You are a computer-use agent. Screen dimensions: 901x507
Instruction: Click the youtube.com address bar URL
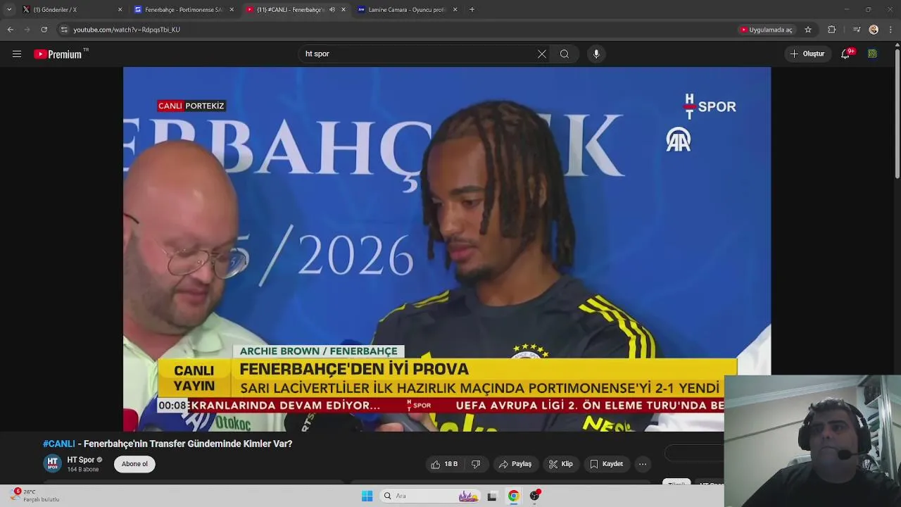coord(127,30)
